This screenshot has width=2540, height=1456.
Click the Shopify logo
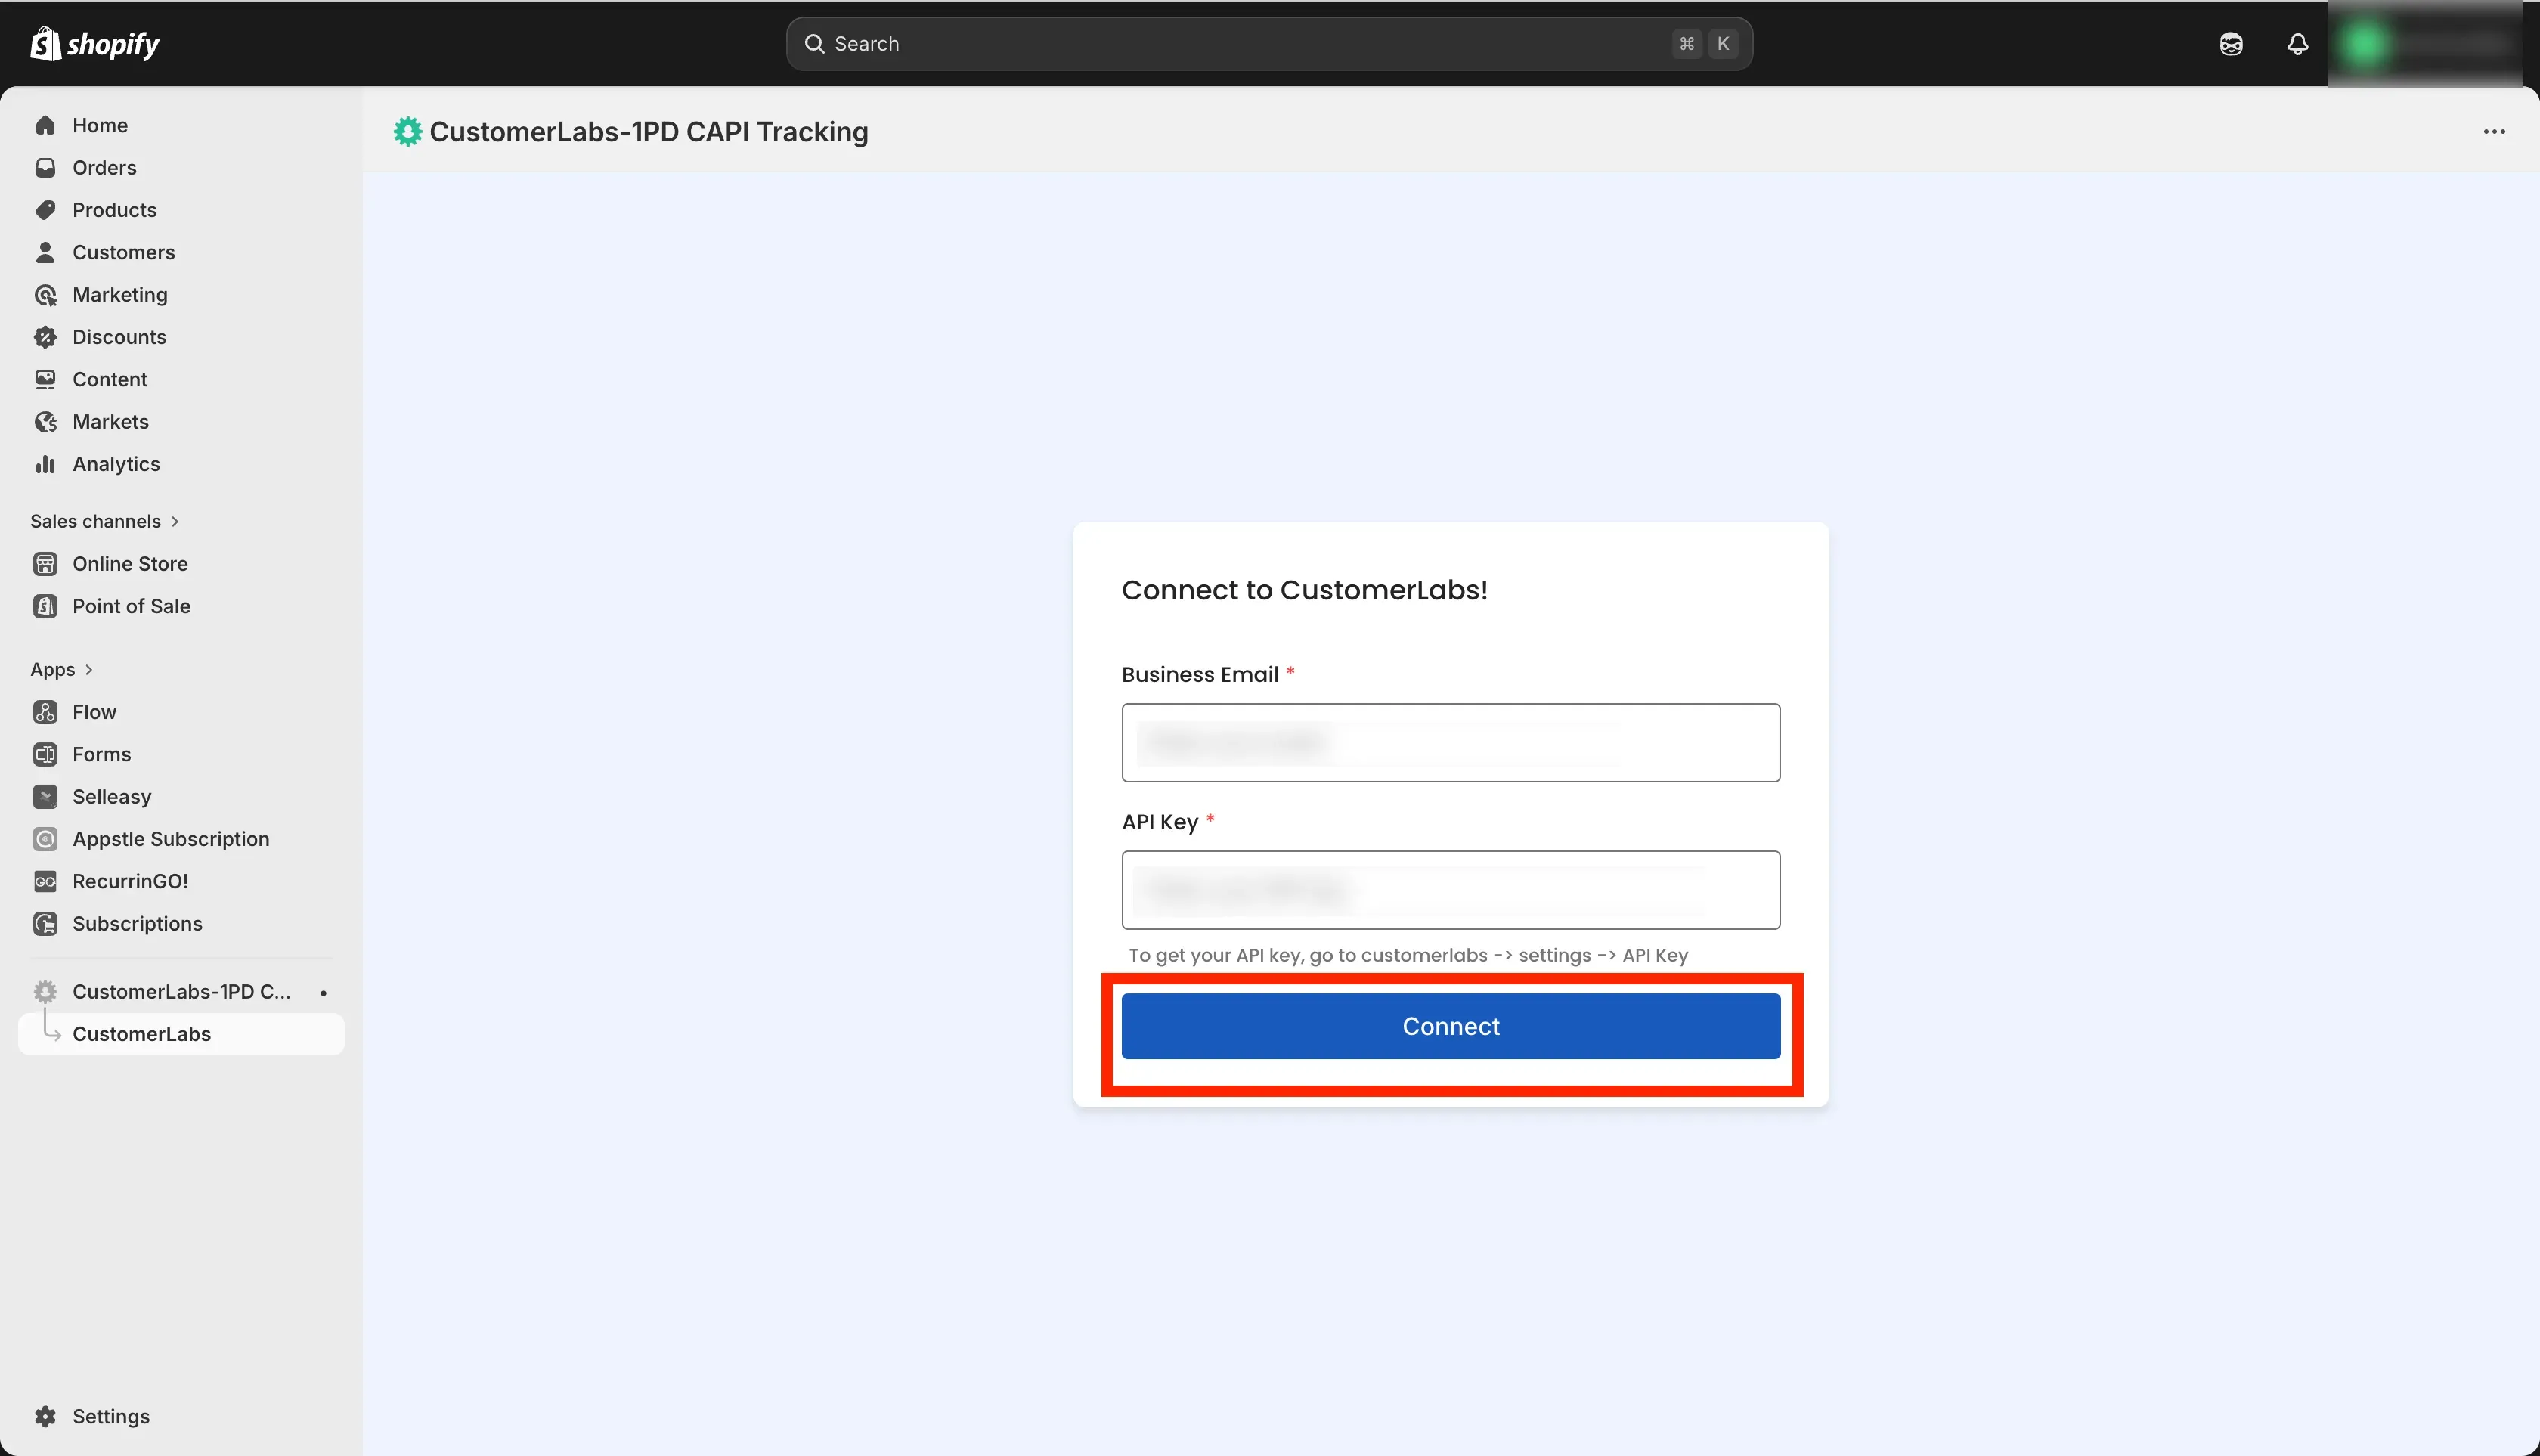click(x=95, y=44)
